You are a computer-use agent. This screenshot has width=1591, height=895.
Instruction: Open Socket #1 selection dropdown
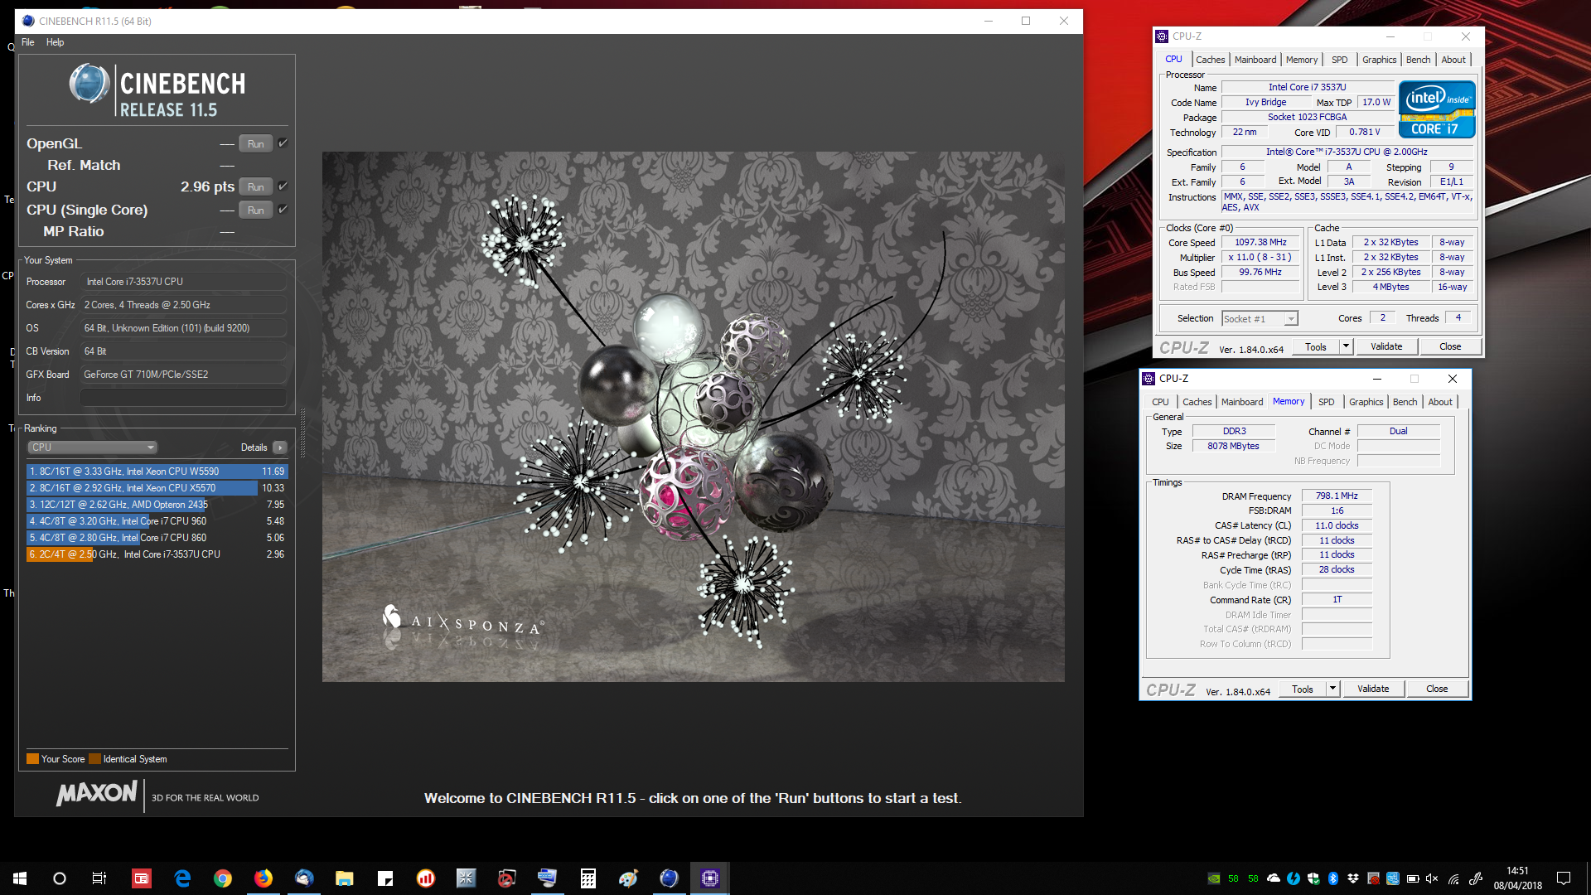click(1260, 319)
